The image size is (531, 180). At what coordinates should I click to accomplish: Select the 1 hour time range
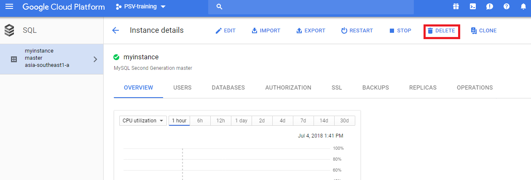[180, 121]
